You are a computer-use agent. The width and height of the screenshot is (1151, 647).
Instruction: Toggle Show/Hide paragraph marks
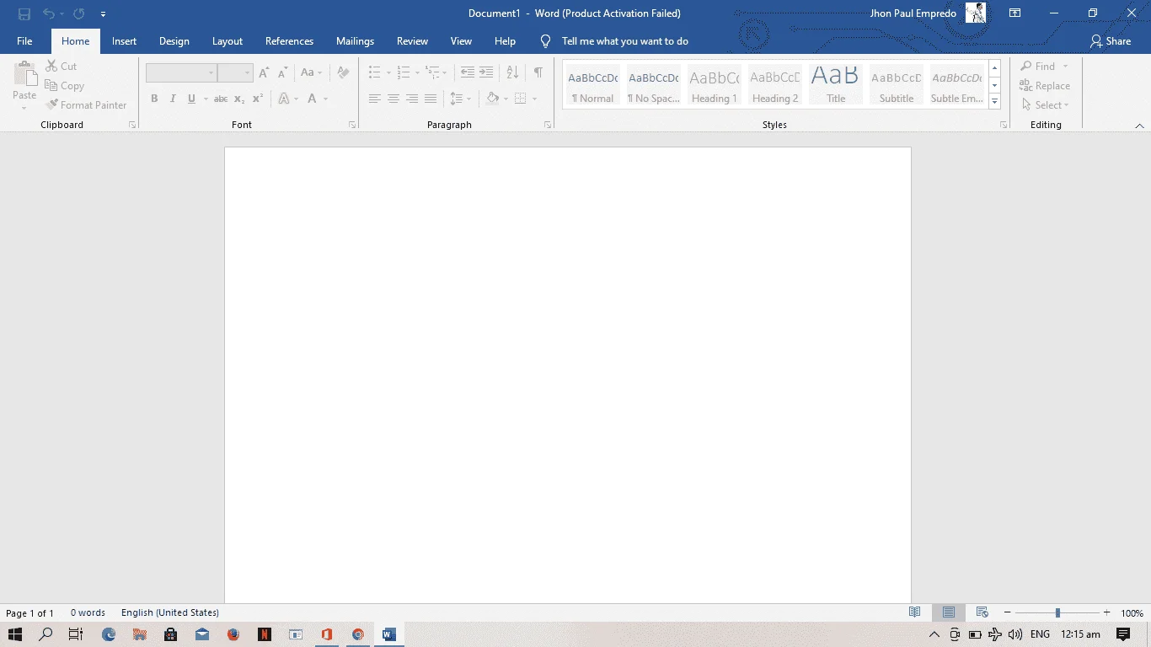538,73
